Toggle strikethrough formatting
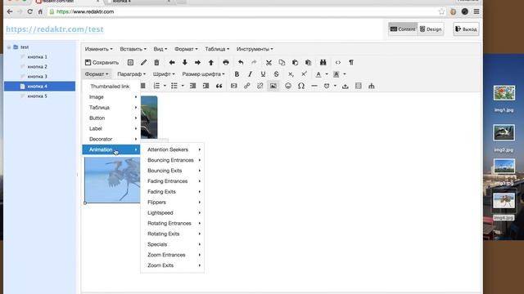Screen dimensions: 524x294 [276, 74]
